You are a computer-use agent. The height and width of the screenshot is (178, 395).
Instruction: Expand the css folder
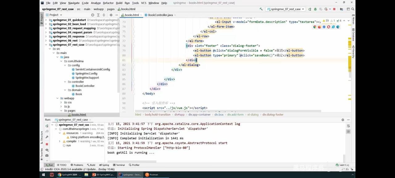(61, 102)
